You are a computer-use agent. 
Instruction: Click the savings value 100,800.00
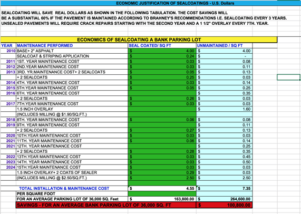click(224, 205)
